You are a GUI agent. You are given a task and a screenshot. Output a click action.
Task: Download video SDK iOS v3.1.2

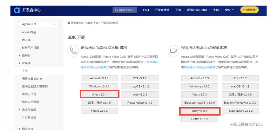click(240, 78)
